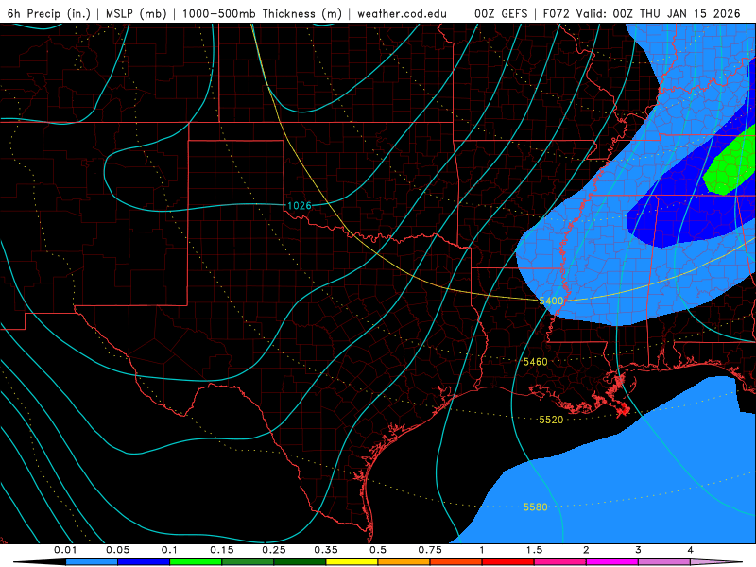
Task: Click the 1026 isobar contour label
Action: (x=300, y=206)
